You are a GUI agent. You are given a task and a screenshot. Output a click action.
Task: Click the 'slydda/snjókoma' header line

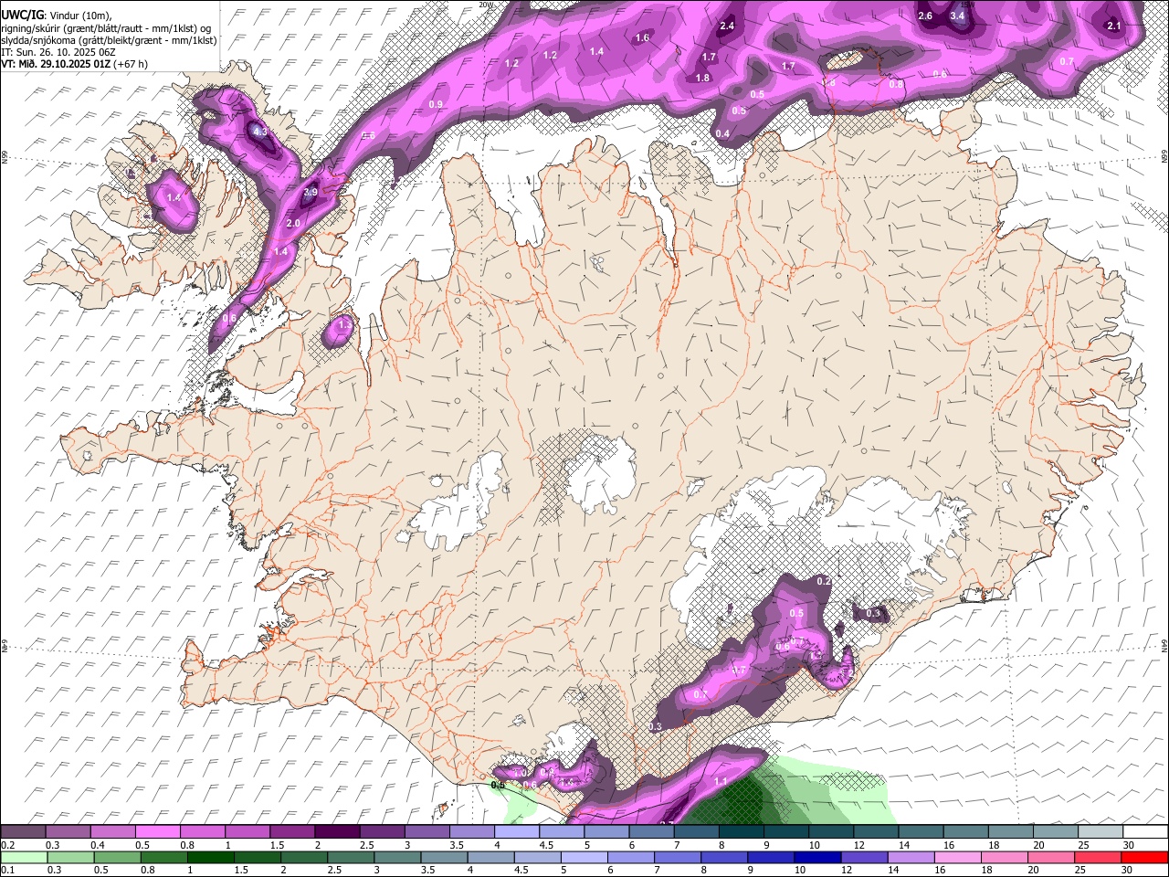pos(109,40)
